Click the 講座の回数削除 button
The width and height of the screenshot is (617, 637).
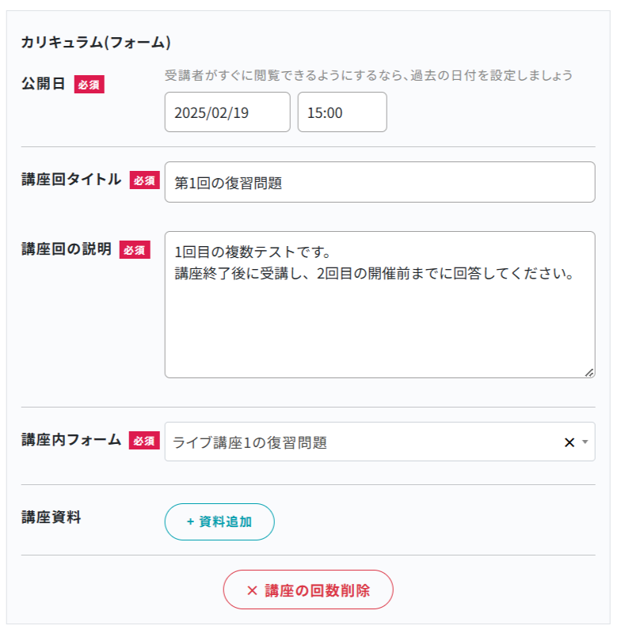[308, 590]
